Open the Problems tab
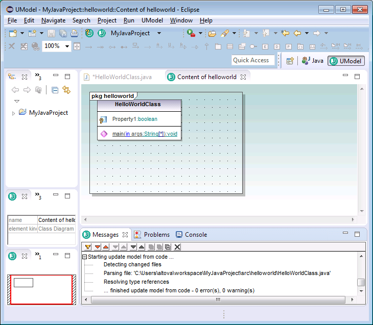The height and width of the screenshot is (325, 373). pyautogui.click(x=152, y=235)
